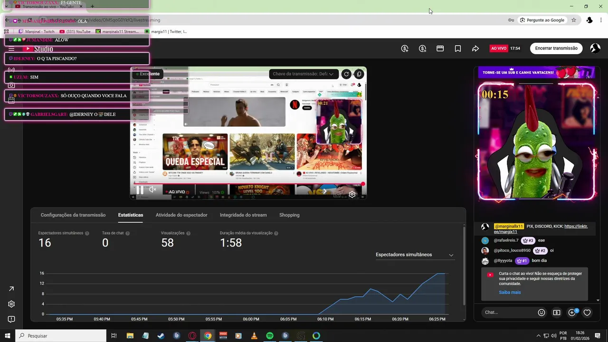Open the channel avatar in the Studio header

pos(595,48)
